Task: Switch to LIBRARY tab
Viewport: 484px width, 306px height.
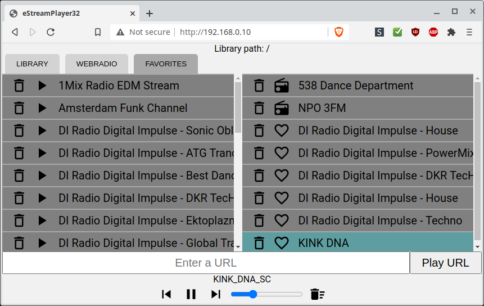Action: pos(32,64)
